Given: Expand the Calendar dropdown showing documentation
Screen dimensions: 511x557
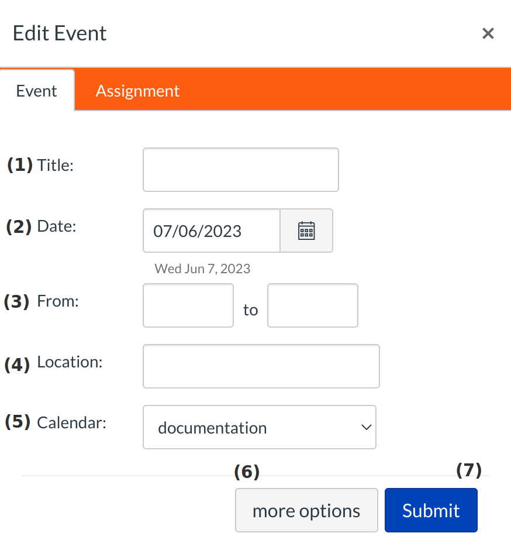Looking at the screenshot, I should coord(259,428).
